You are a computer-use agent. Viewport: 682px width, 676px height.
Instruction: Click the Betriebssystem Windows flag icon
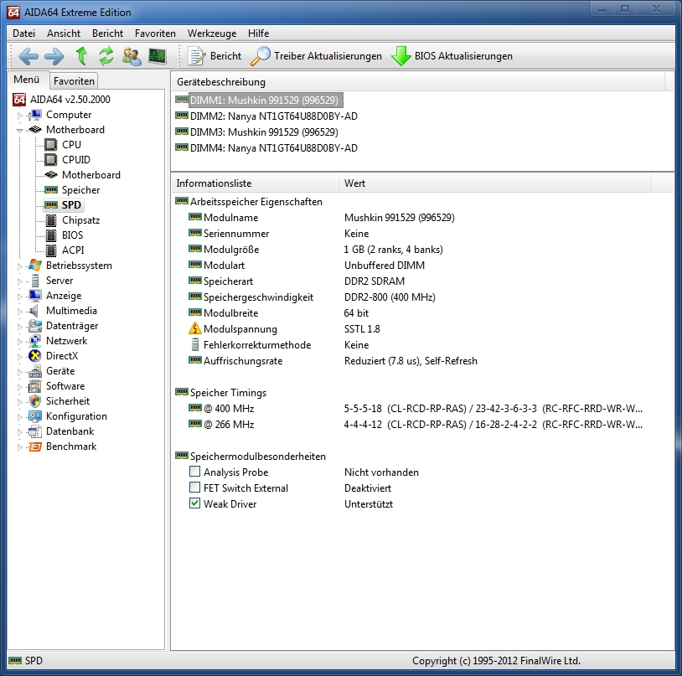(x=35, y=266)
